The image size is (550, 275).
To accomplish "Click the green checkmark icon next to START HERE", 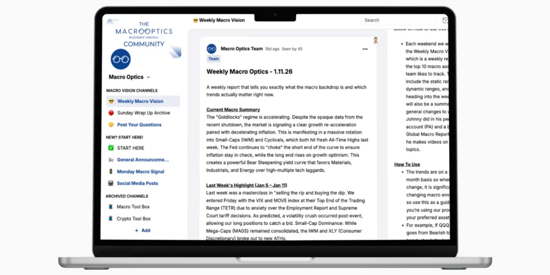I will point(111,148).
